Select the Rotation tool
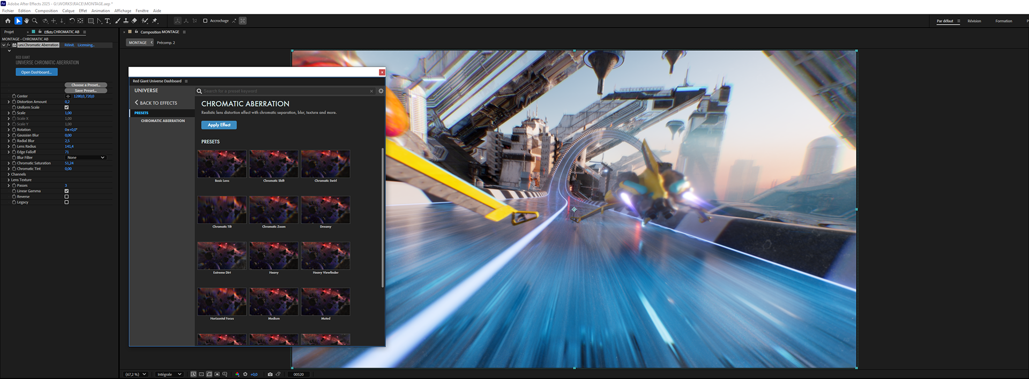The height and width of the screenshot is (379, 1029). pos(72,21)
